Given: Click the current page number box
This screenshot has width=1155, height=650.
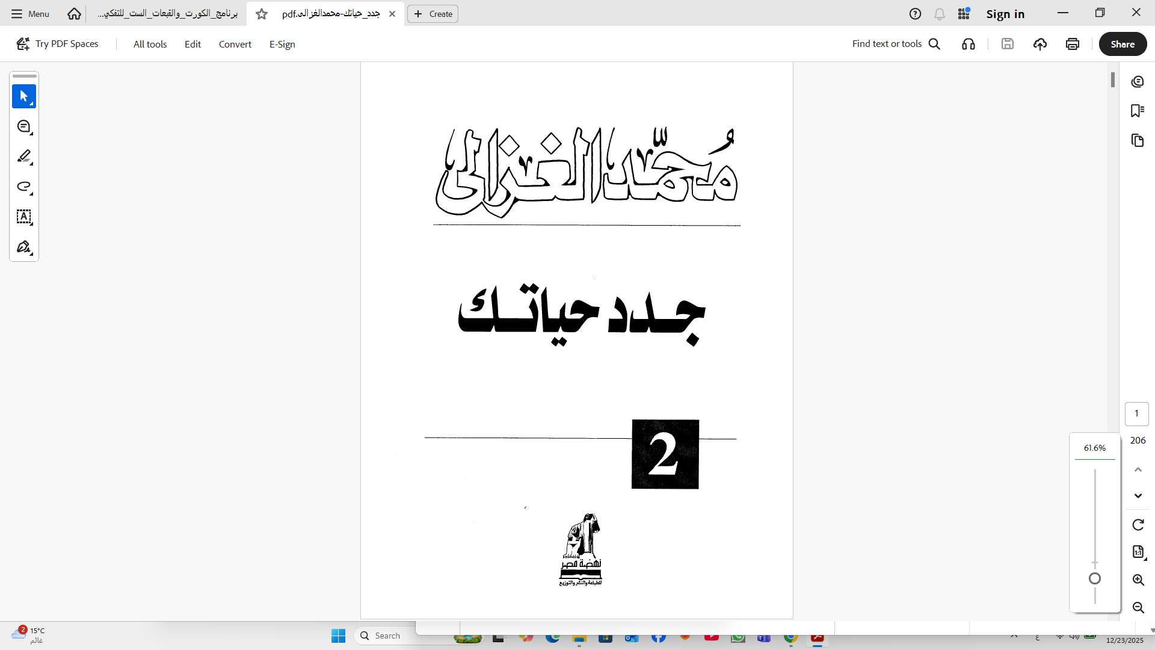Looking at the screenshot, I should click(x=1136, y=413).
